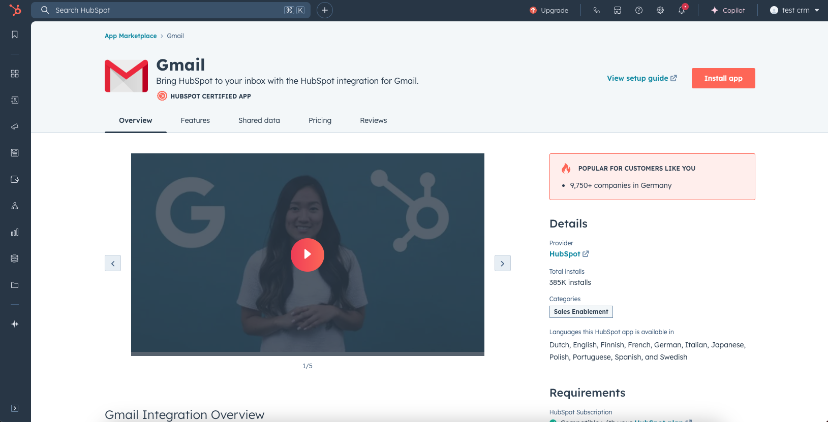Screen dimensions: 828x422
Task: Open the notifications bell icon
Action: (682, 10)
